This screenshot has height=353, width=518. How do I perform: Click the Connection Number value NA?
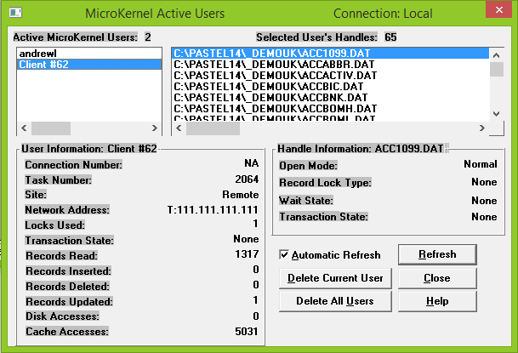click(x=252, y=163)
